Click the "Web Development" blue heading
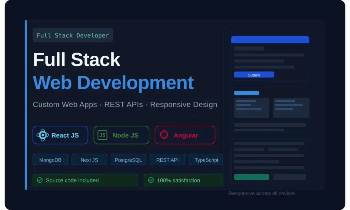The width and height of the screenshot is (350, 210). (113, 83)
